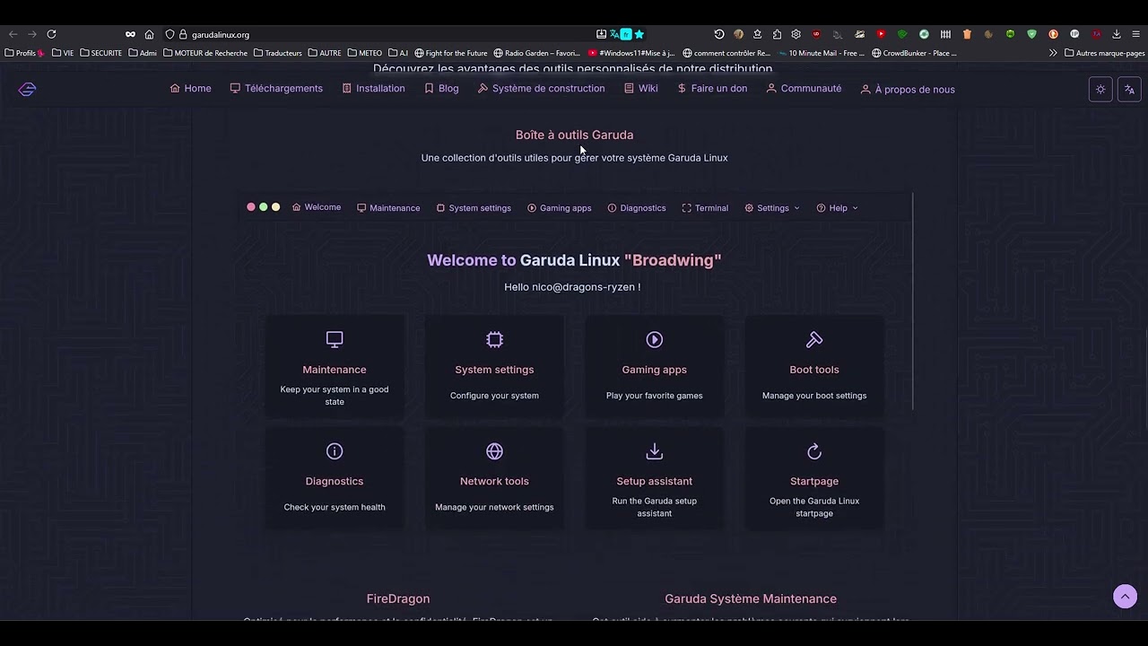Viewport: 1148px width, 646px height.
Task: Click the FireDragon heading
Action: (398, 598)
